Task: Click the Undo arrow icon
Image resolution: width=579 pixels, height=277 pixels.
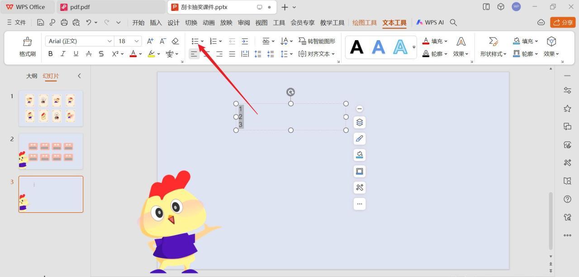Action: tap(89, 22)
